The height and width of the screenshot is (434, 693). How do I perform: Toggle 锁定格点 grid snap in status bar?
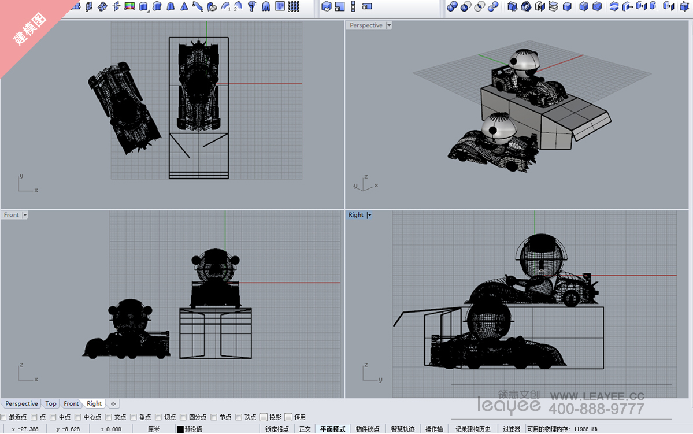[277, 429]
